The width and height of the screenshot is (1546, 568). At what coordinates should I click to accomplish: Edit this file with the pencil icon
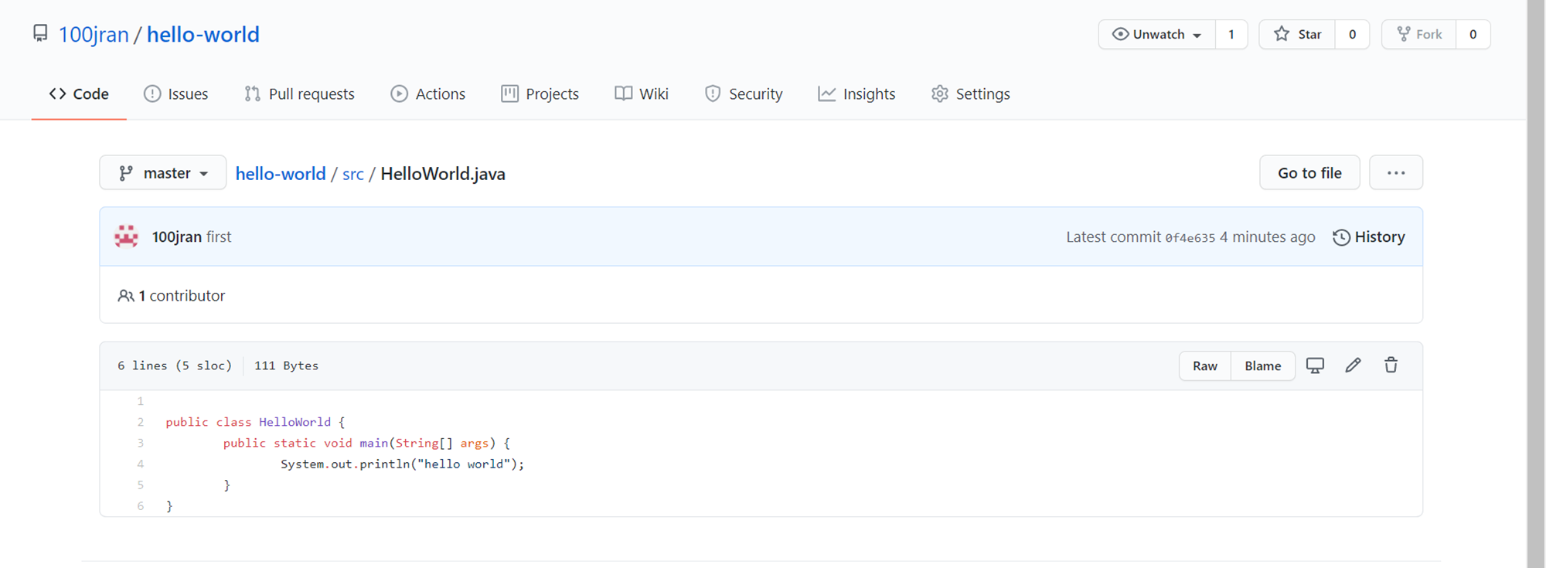tap(1353, 366)
